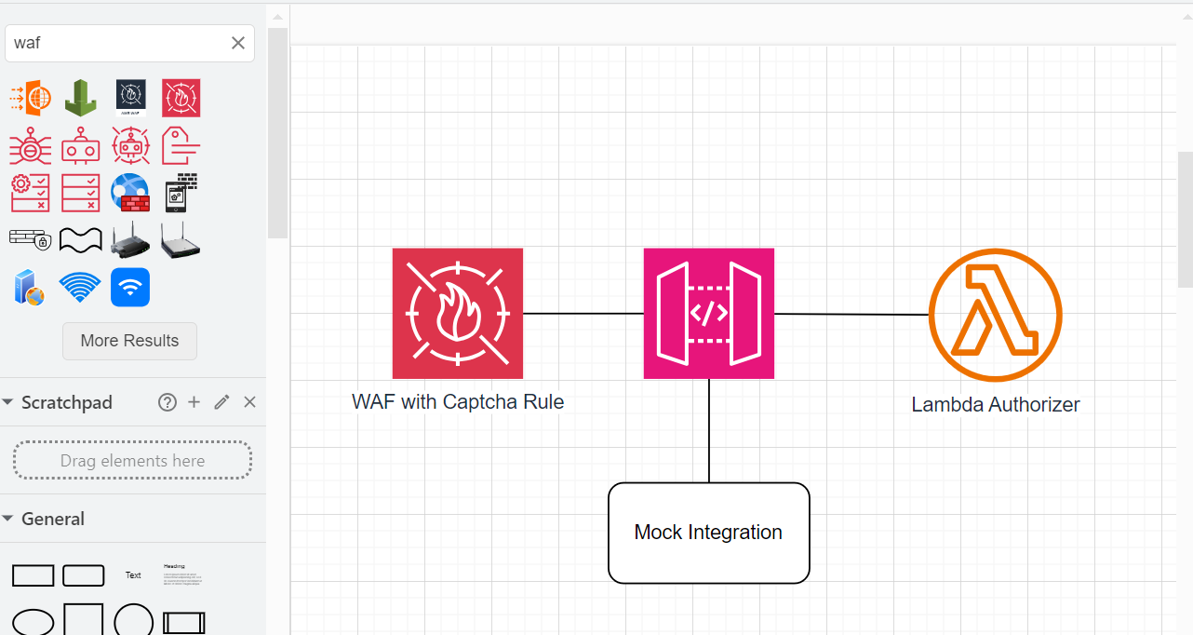Edit the Scratchpad with pencil icon
The width and height of the screenshot is (1193, 635).
click(221, 402)
